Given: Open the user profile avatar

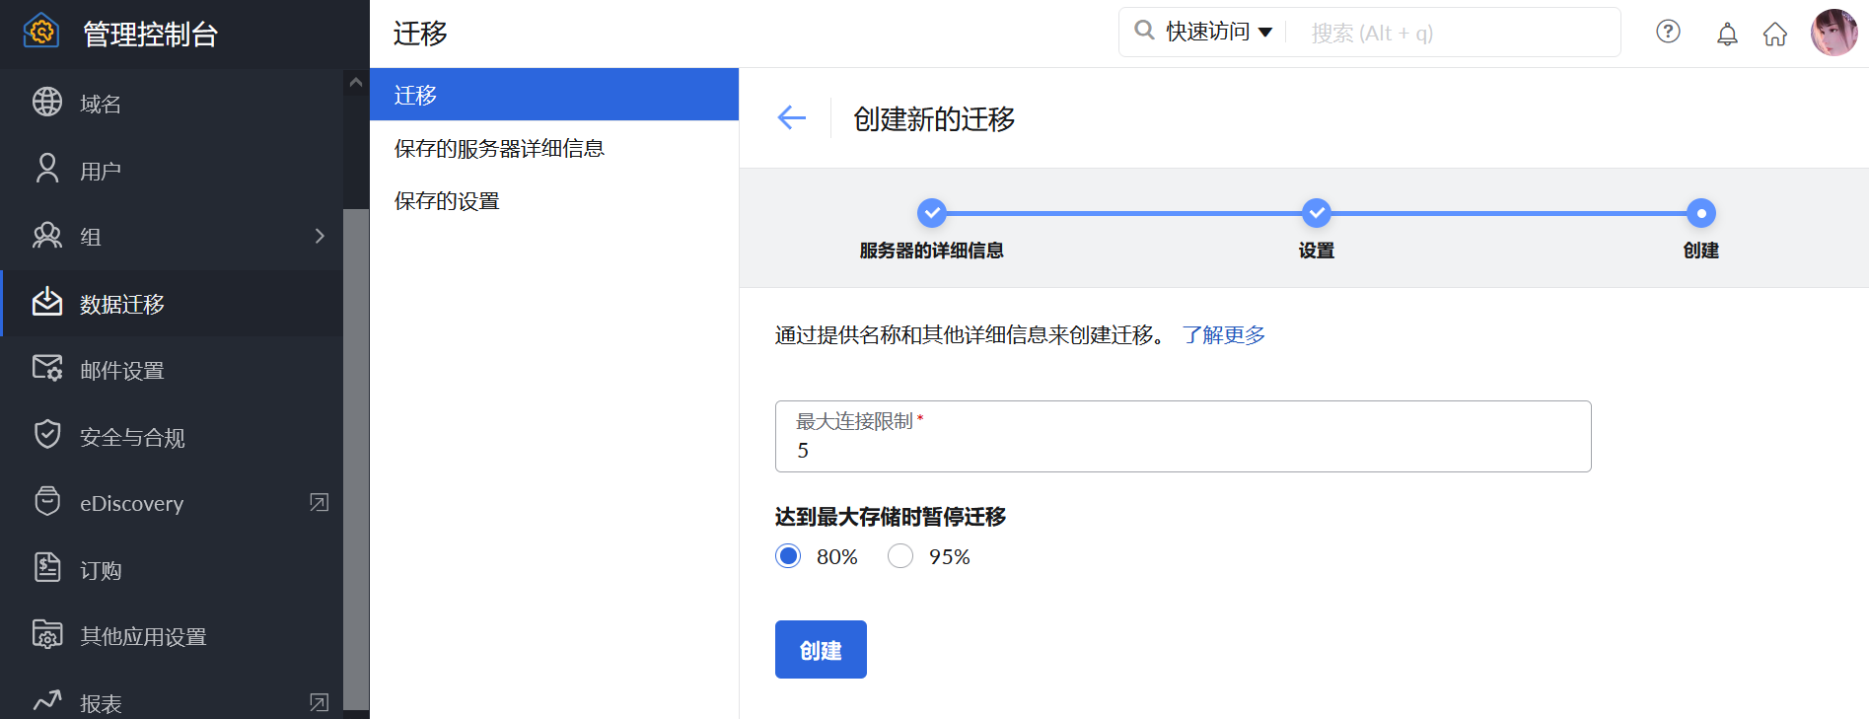Looking at the screenshot, I should coord(1833,33).
